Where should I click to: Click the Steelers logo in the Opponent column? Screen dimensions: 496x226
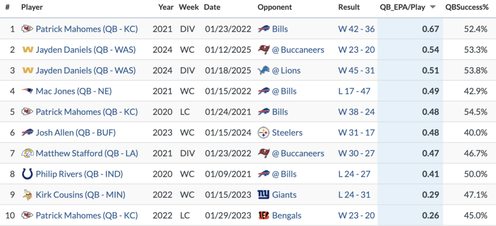coord(263,133)
